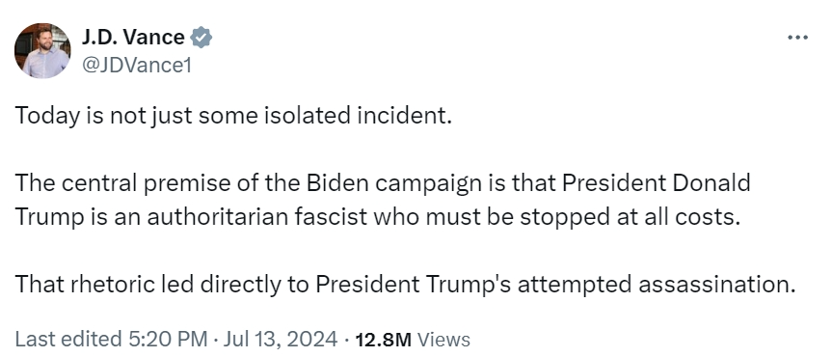This screenshot has height=357, width=832.
Task: Click the line 'Today is not just some isolated incident'
Action: coord(233,115)
